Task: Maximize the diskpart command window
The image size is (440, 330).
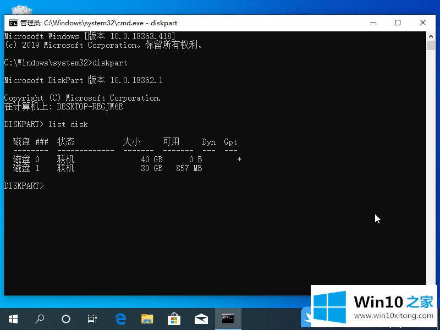Action: pos(398,23)
